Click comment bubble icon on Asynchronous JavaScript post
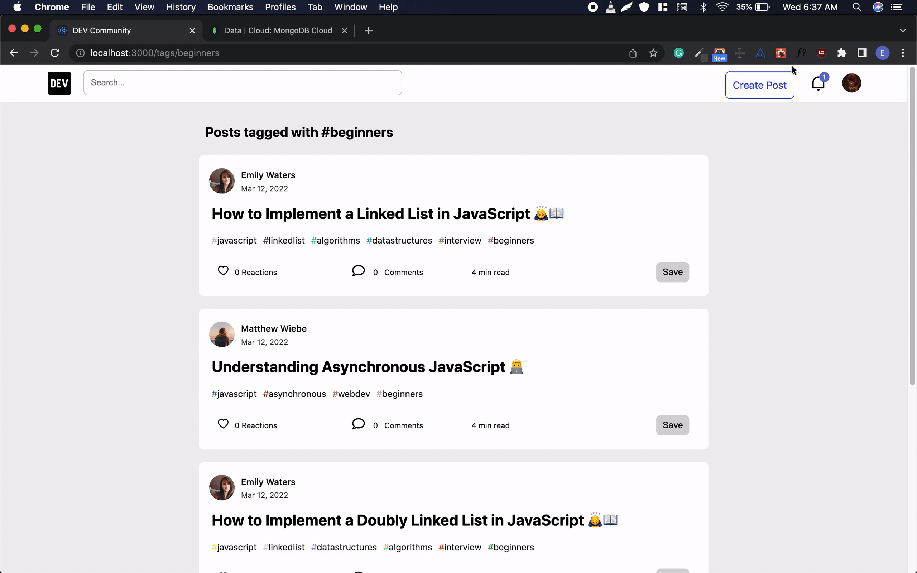Image resolution: width=917 pixels, height=573 pixels. (358, 424)
